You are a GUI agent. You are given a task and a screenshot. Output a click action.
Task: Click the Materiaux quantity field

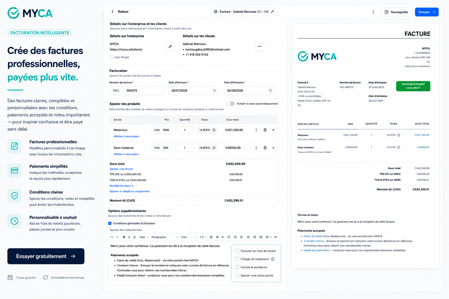(x=185, y=130)
